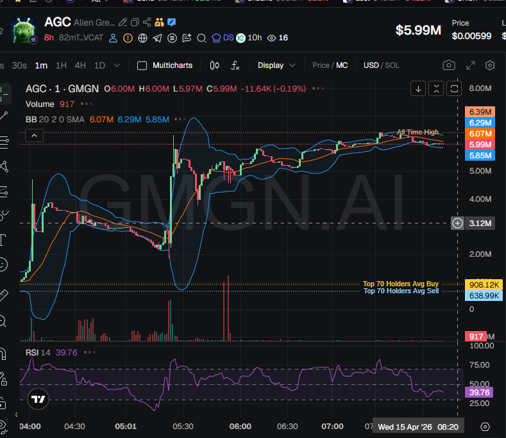Select the crosshair cursor tool
The image size is (506, 438).
[4, 93]
